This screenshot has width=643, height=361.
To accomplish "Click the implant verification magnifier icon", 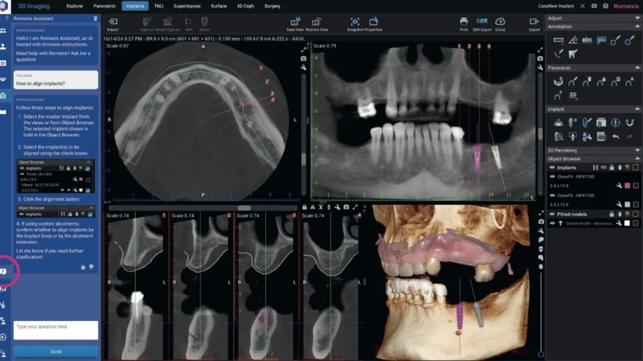I will click(558, 136).
